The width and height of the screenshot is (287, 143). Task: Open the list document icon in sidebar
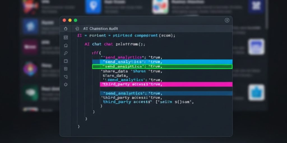click(66, 69)
